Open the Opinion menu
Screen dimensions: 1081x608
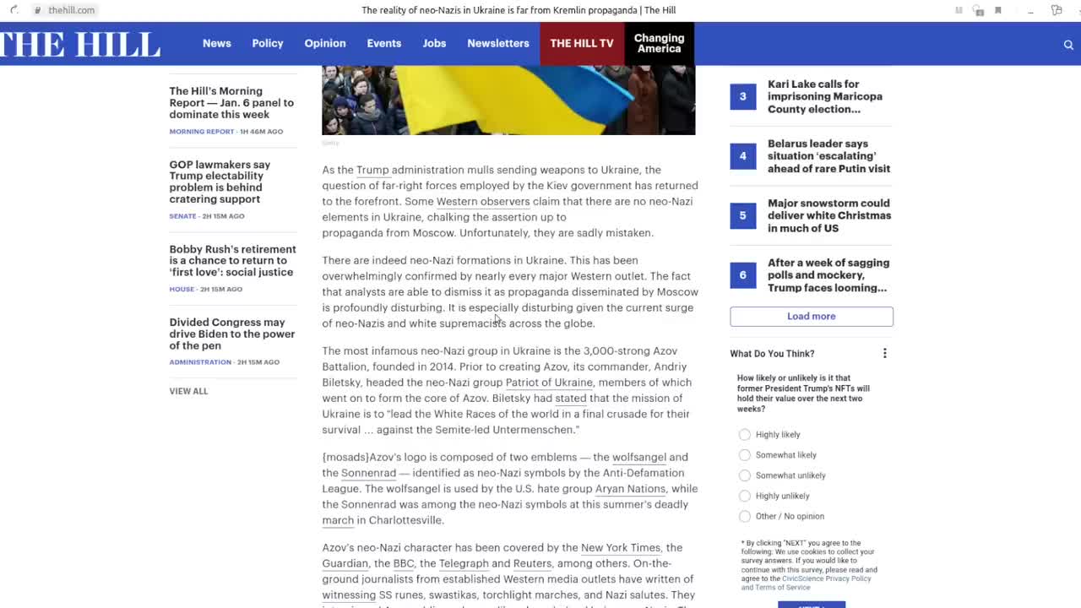[x=325, y=43]
